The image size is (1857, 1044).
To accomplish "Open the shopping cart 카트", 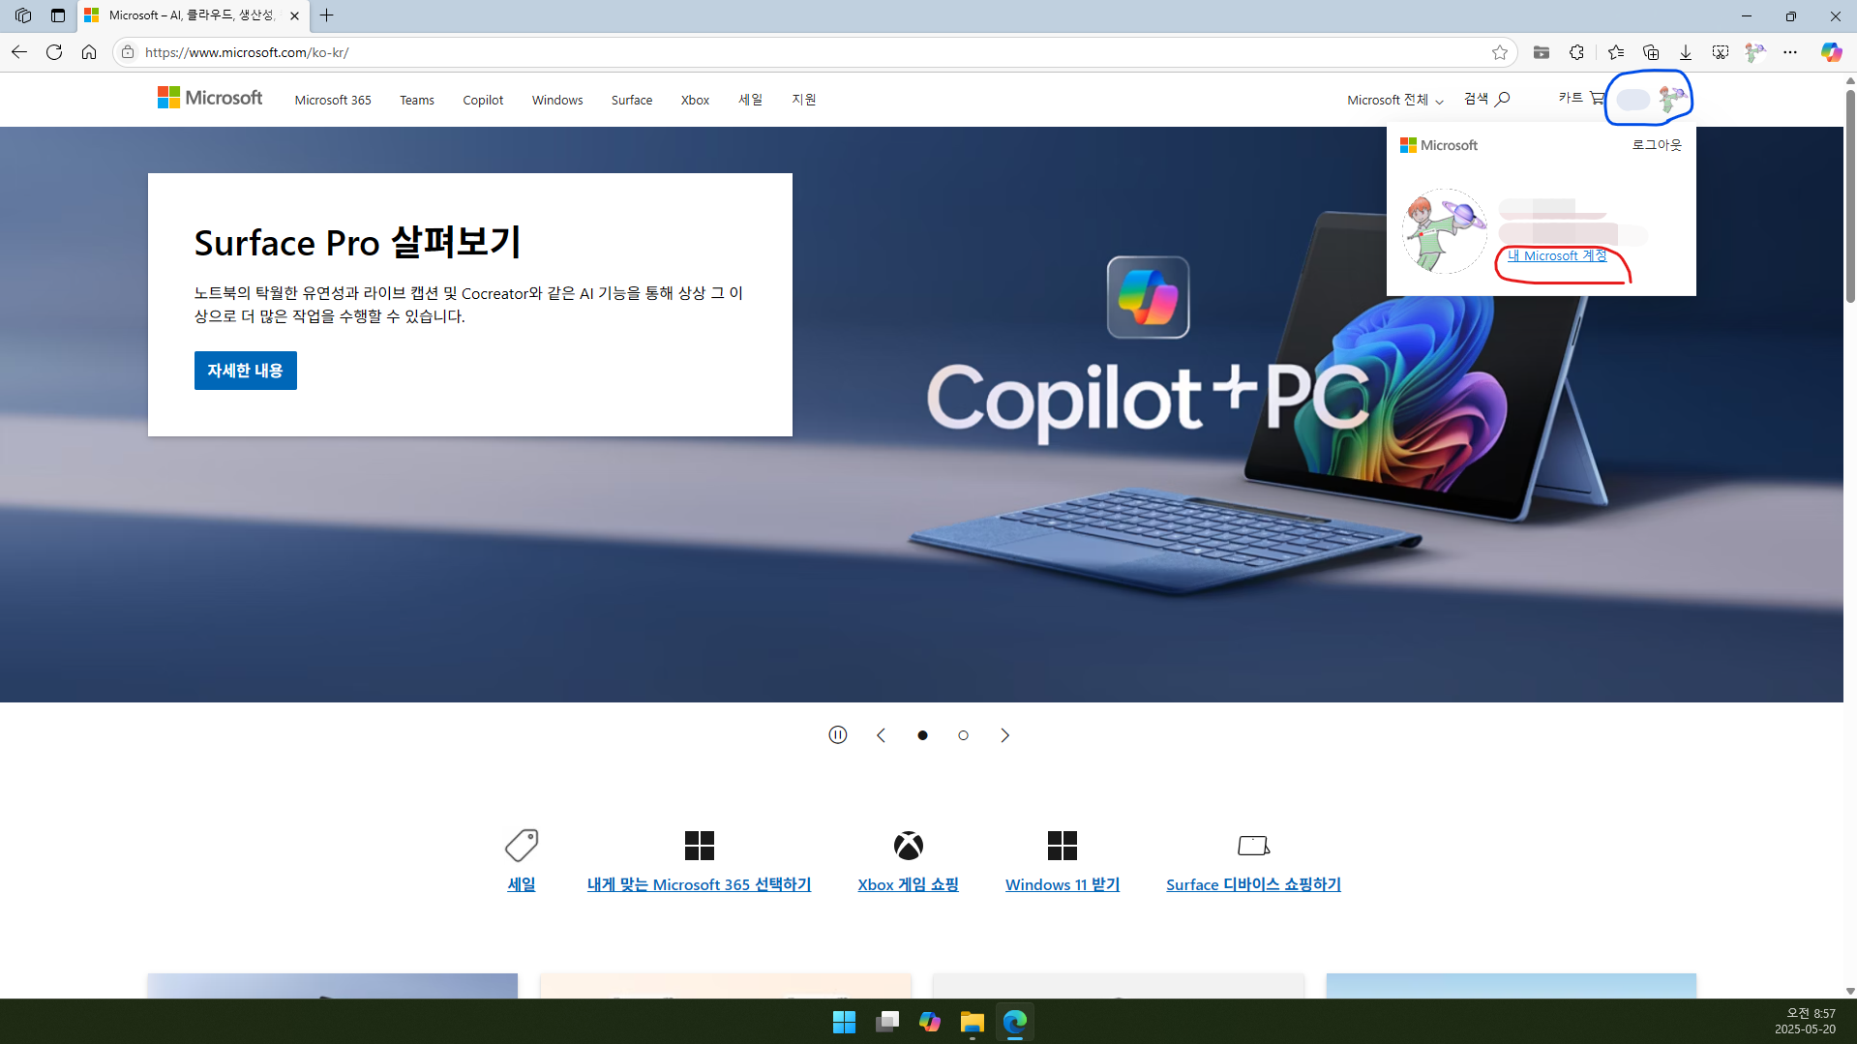I will coord(1582,98).
